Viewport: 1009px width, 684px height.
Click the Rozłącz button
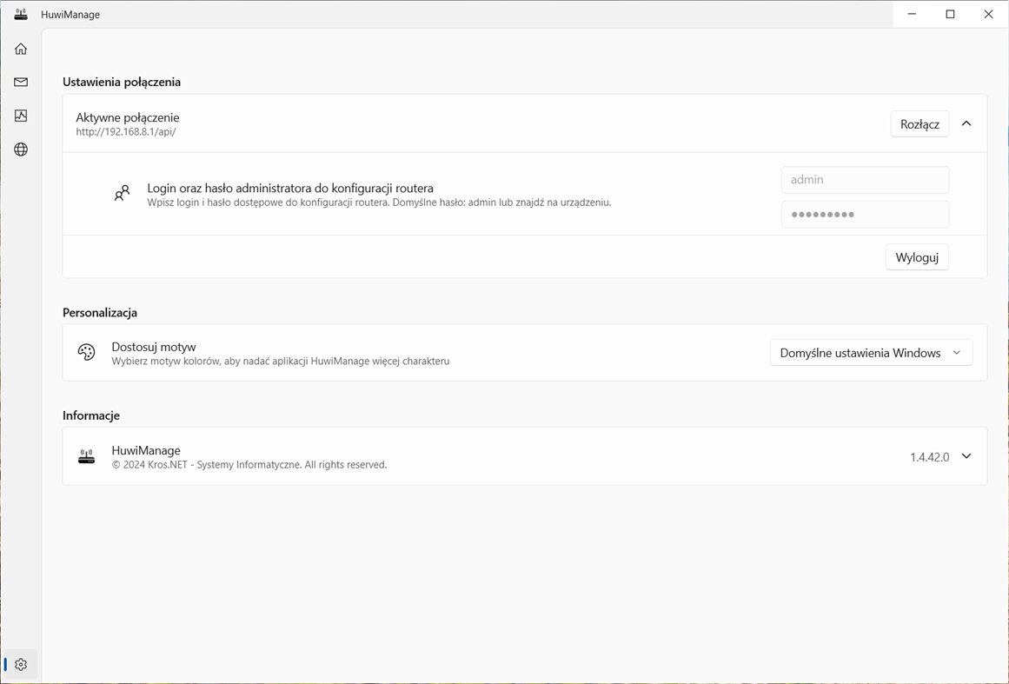click(x=919, y=123)
